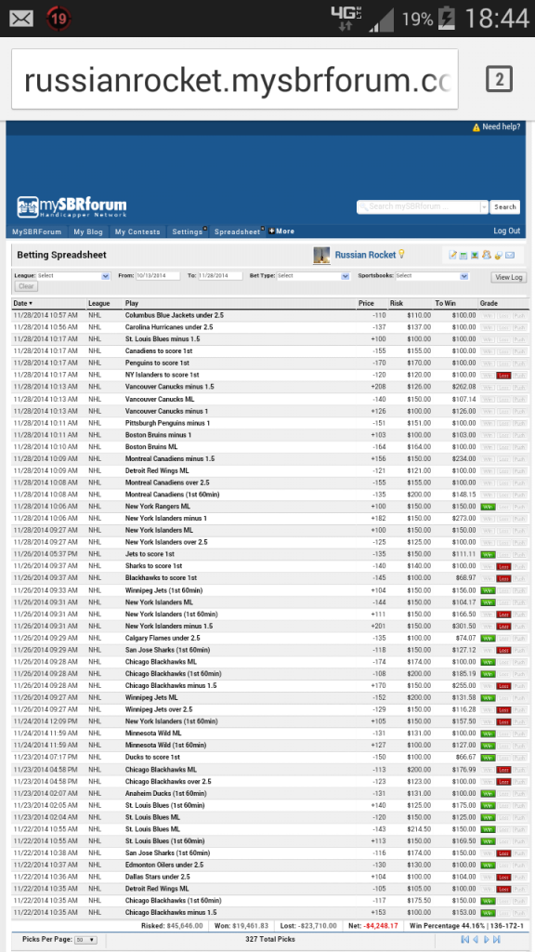Expand the search box dropdown arrow
The height and width of the screenshot is (952, 535).
[484, 207]
